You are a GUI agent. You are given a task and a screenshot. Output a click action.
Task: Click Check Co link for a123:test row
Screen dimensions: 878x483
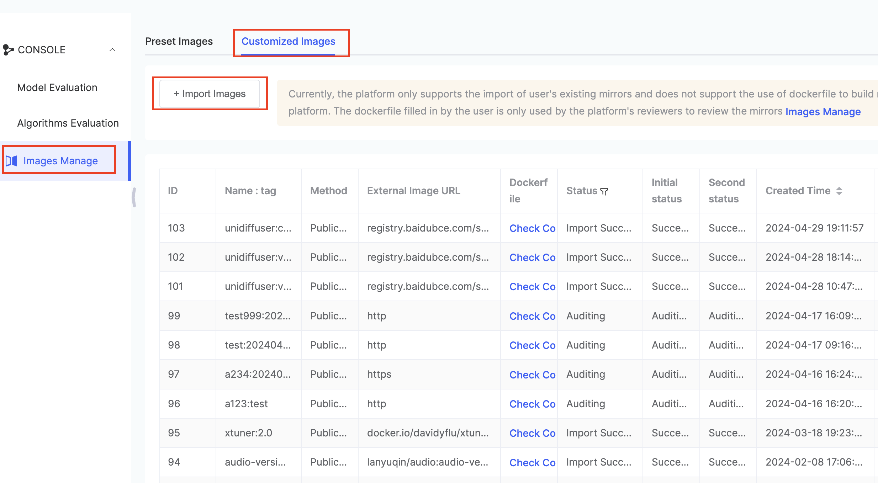point(532,404)
